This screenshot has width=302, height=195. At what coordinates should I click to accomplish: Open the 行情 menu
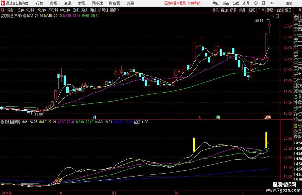(40, 3)
